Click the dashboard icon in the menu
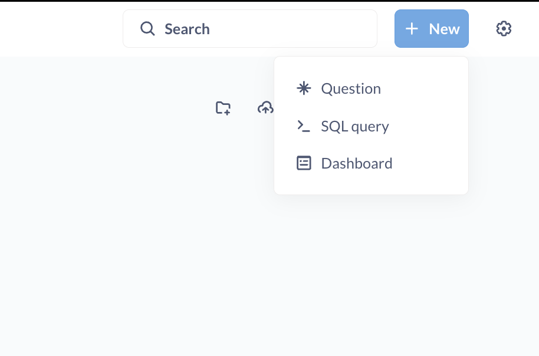This screenshot has width=539, height=356. pyautogui.click(x=304, y=163)
